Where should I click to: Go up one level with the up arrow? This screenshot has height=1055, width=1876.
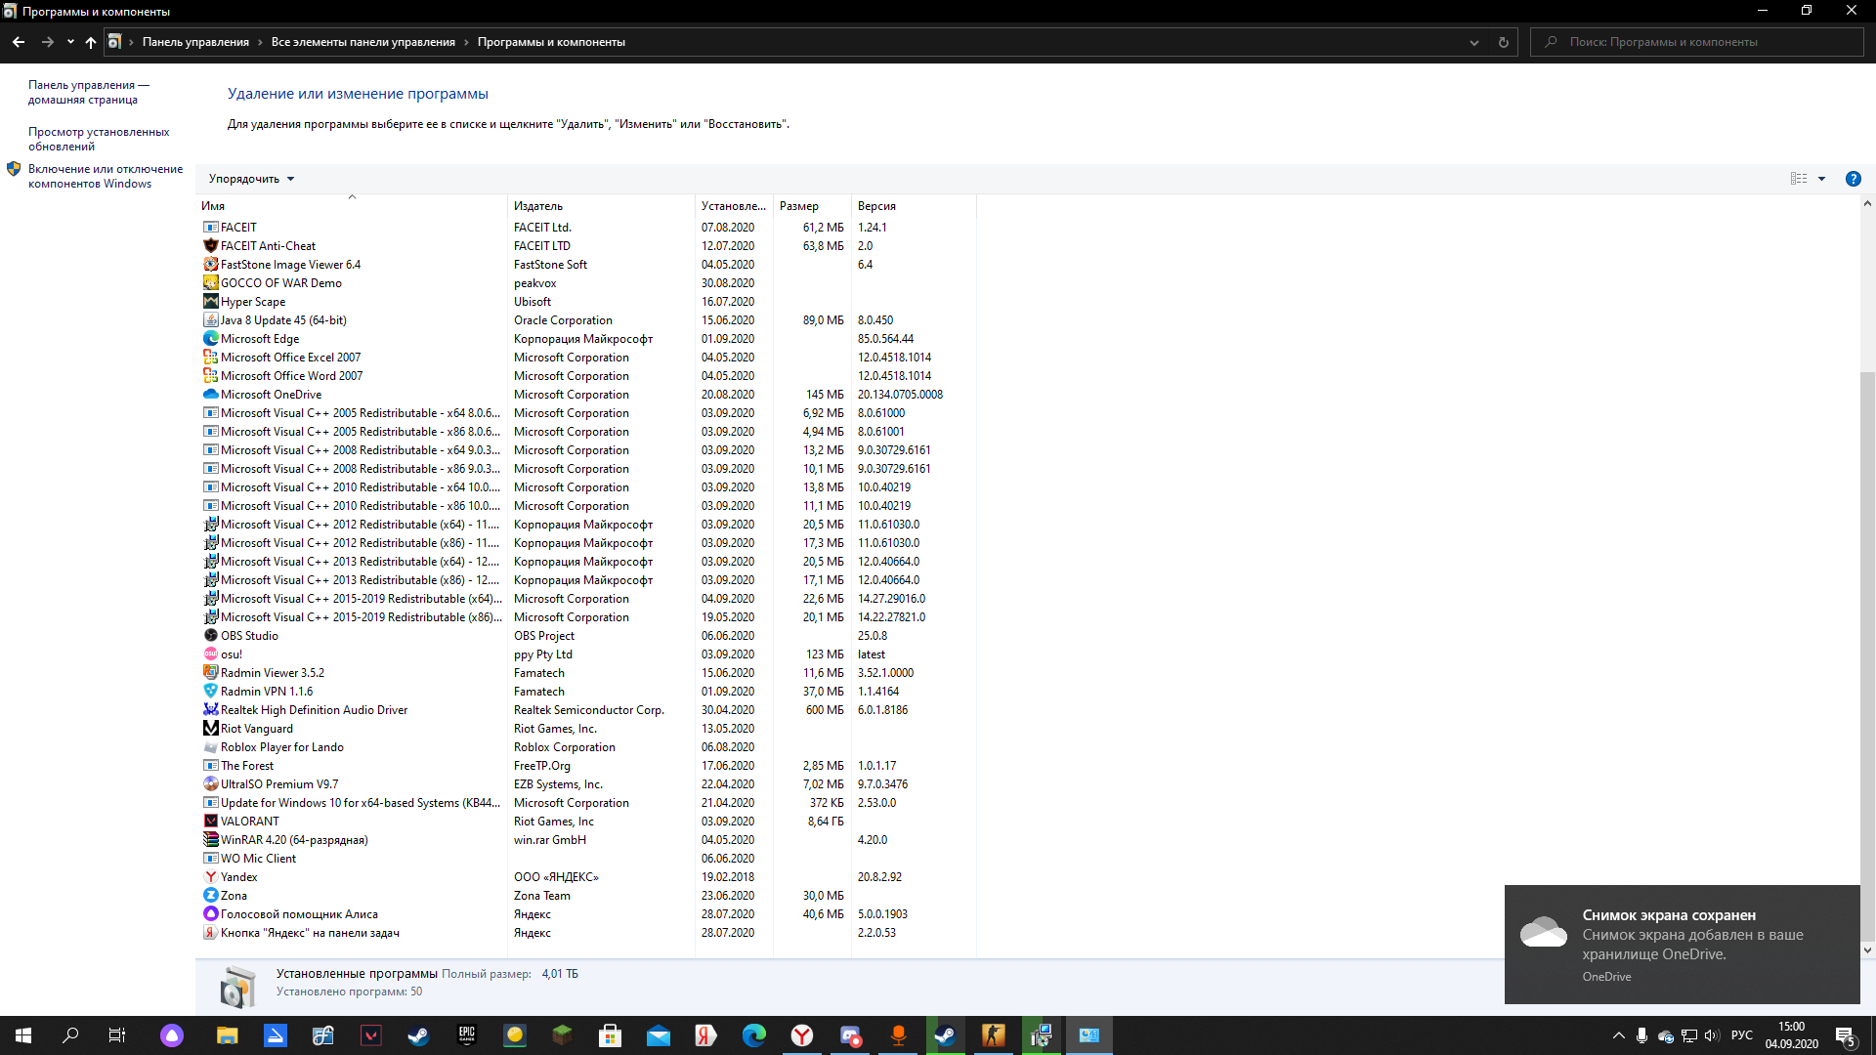[91, 42]
